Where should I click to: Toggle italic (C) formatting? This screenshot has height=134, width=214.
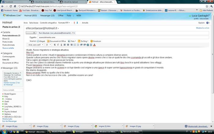(x=58, y=45)
